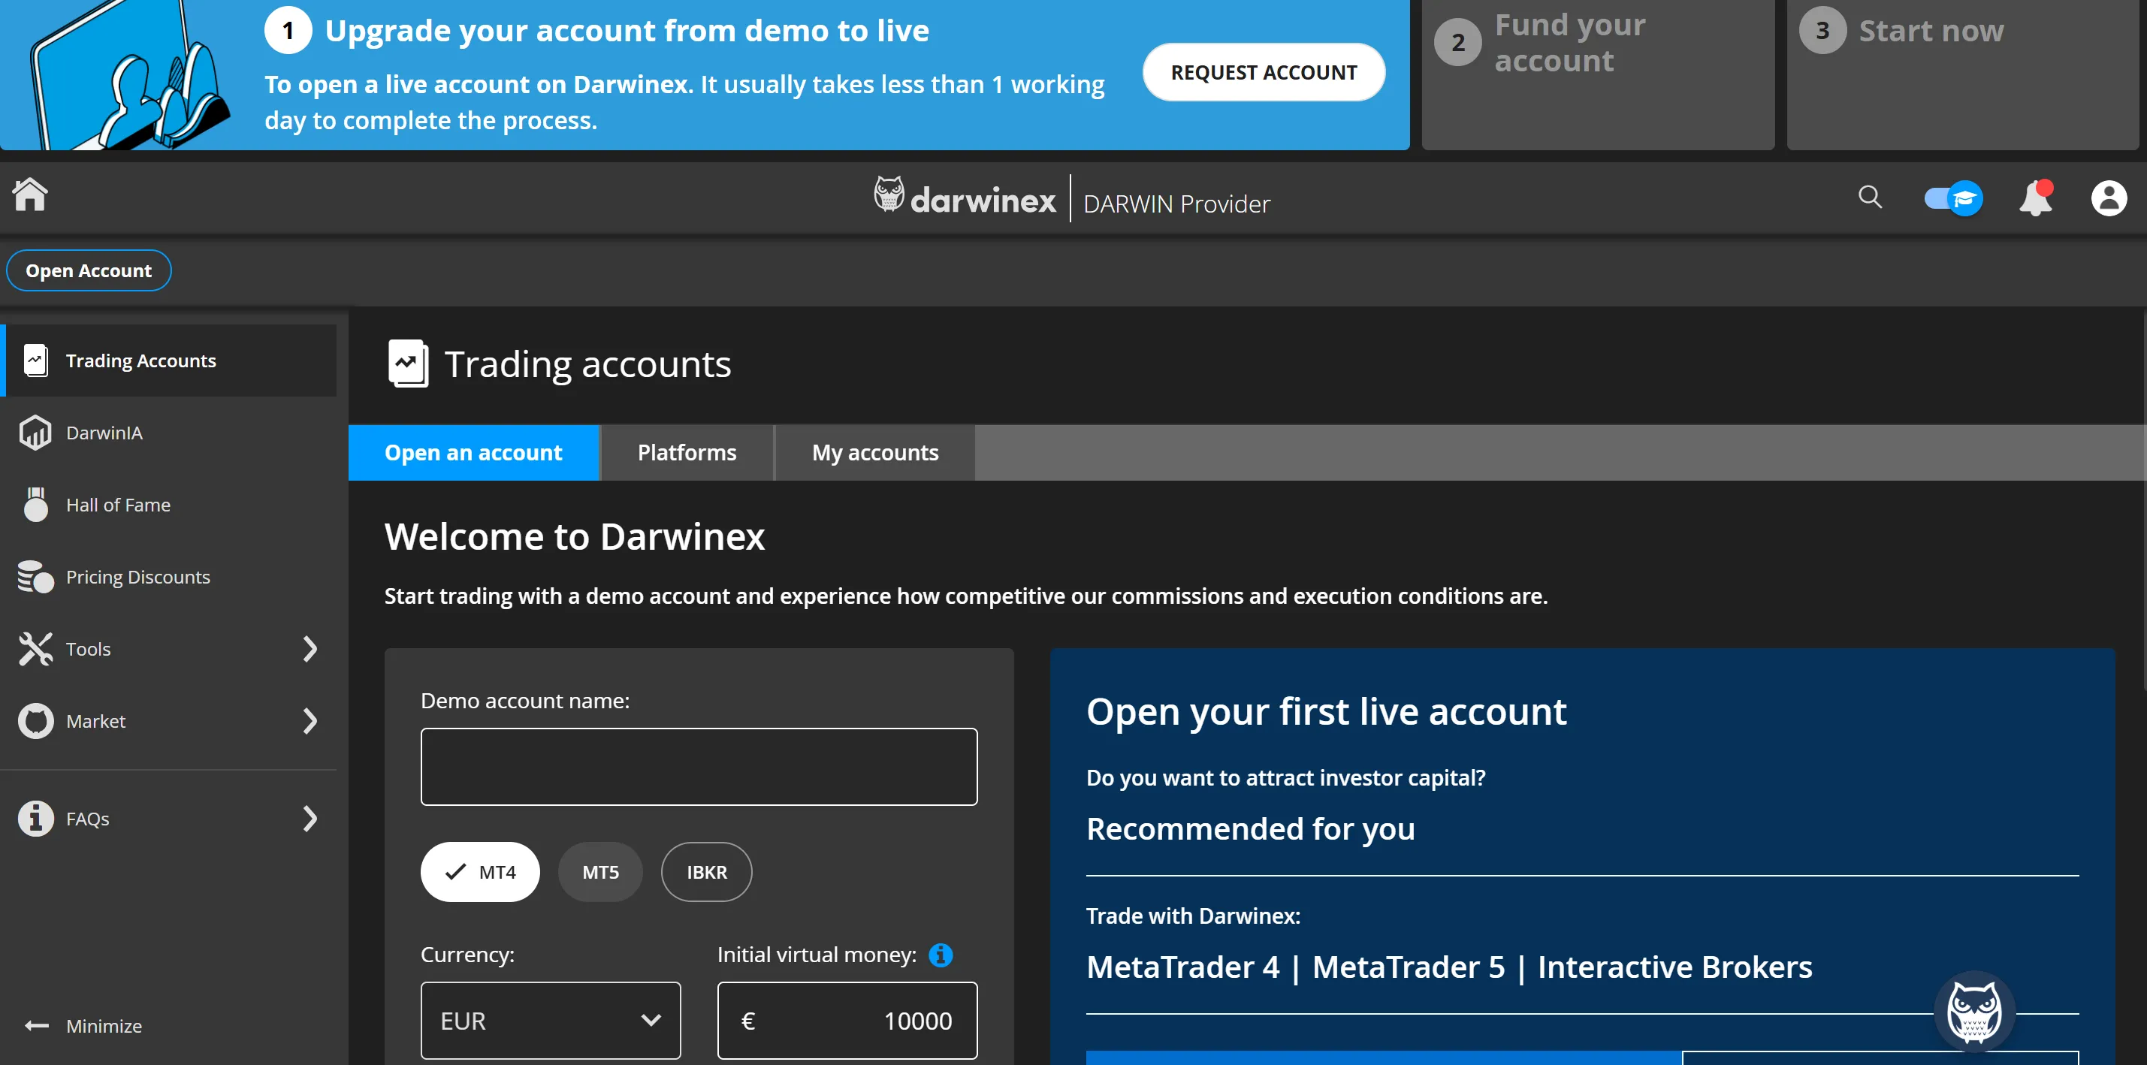This screenshot has width=2147, height=1065.
Task: Click the Tools sidebar label
Action: pyautogui.click(x=89, y=649)
